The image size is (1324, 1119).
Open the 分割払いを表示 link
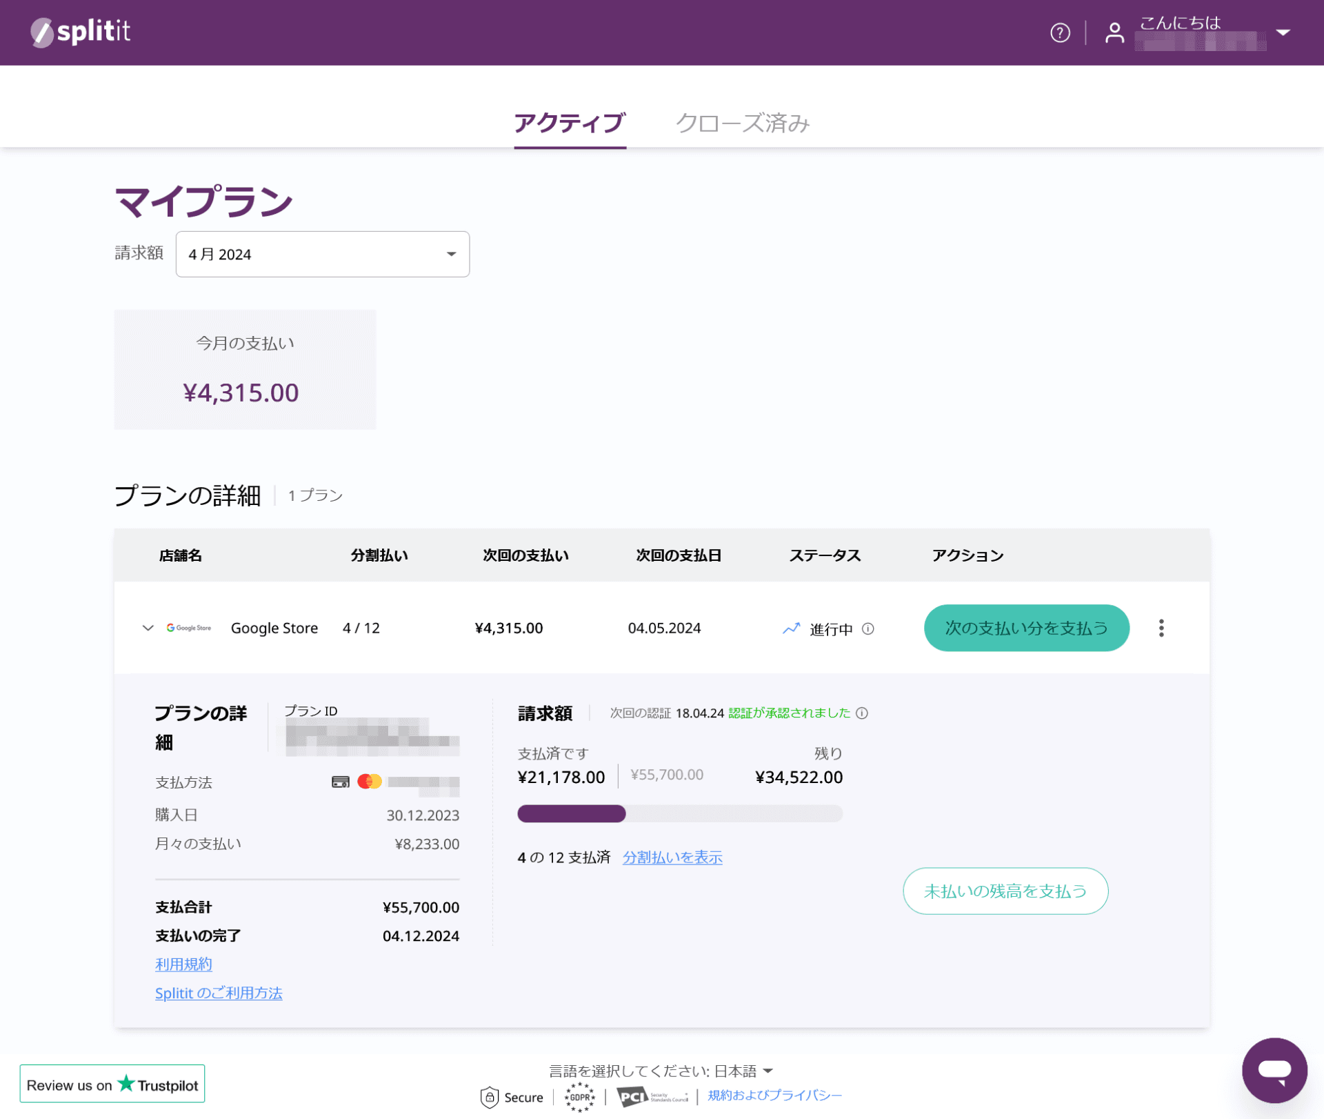(672, 857)
